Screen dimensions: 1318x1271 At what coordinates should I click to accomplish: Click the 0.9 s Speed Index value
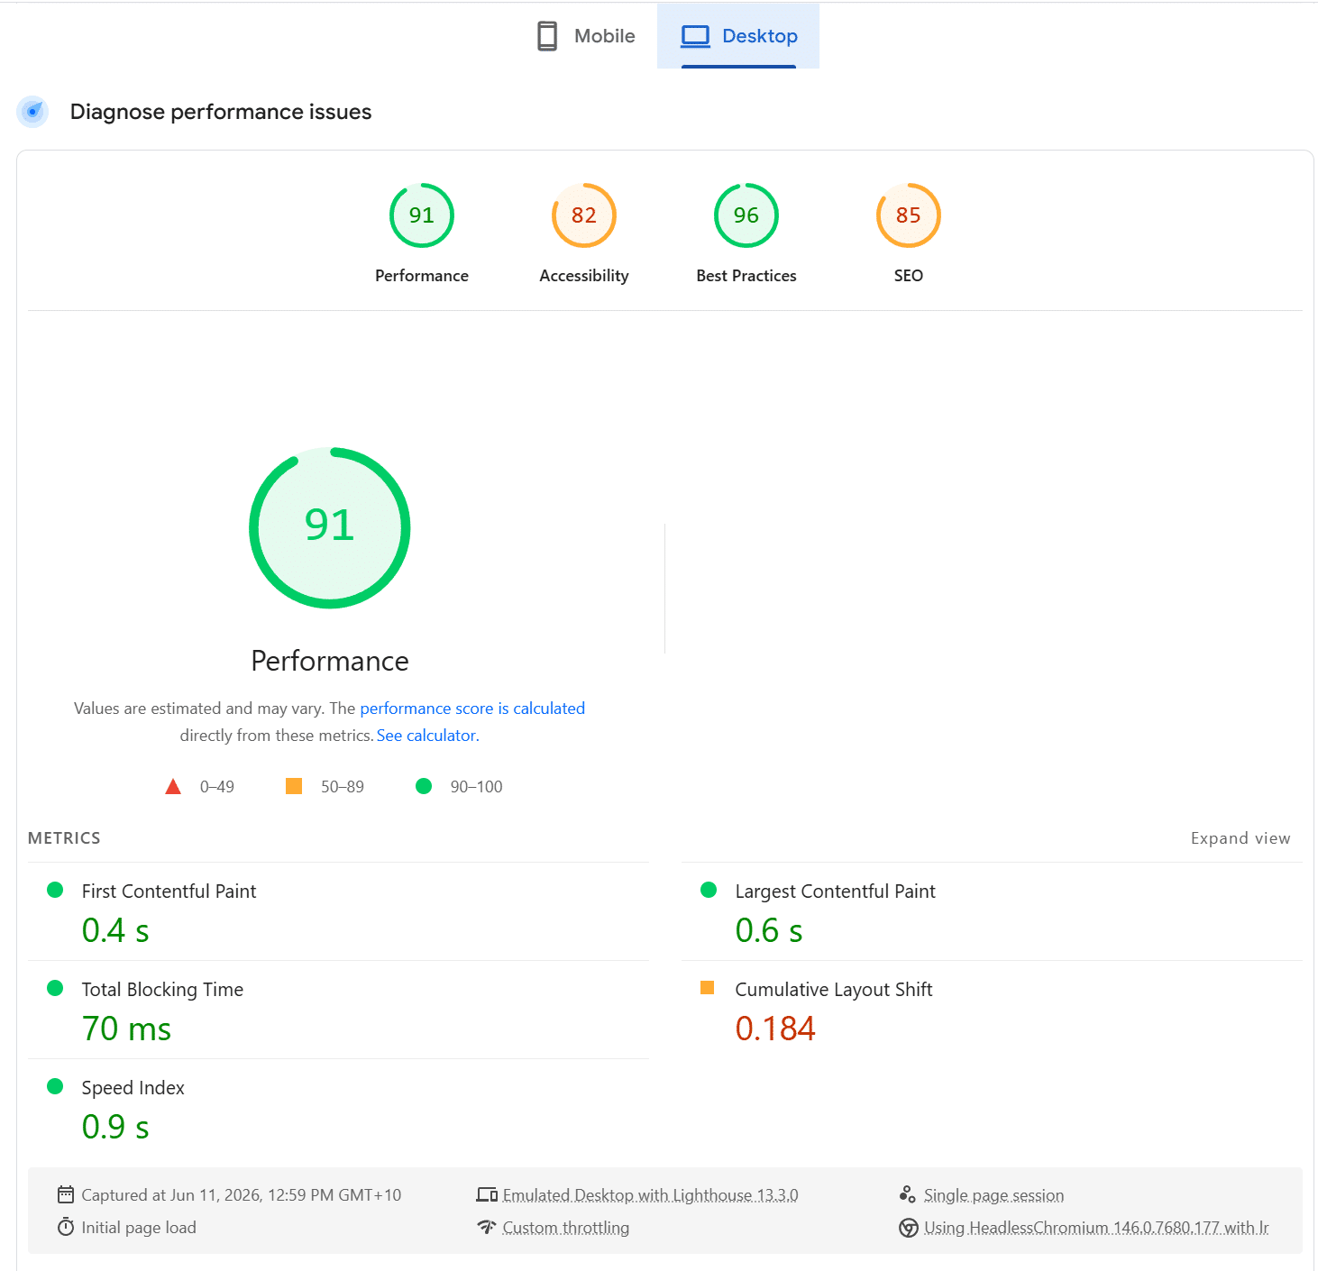(x=115, y=1127)
